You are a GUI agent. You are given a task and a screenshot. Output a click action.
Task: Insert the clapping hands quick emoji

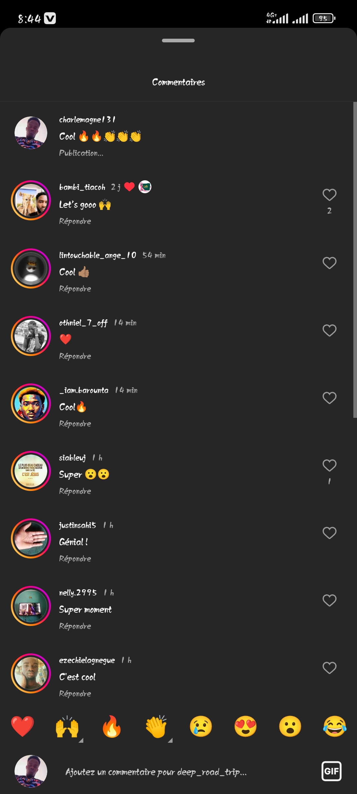[x=156, y=727]
